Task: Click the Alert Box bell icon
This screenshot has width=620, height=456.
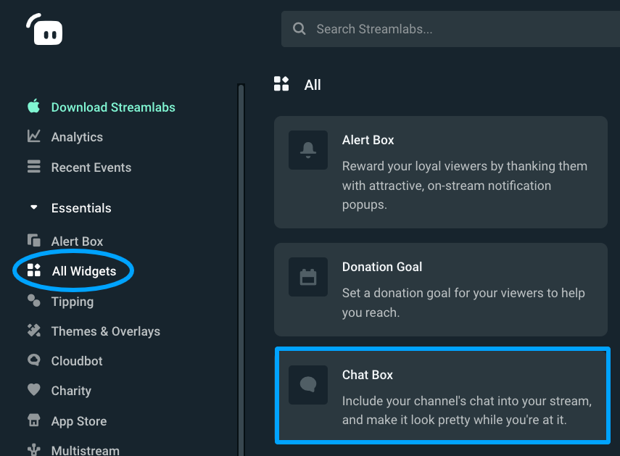Action: [308, 150]
